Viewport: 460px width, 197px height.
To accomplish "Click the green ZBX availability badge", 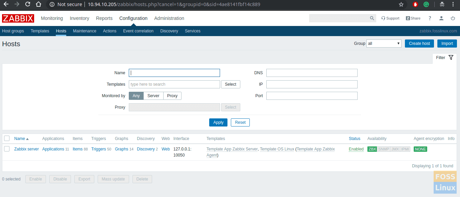I will point(372,149).
